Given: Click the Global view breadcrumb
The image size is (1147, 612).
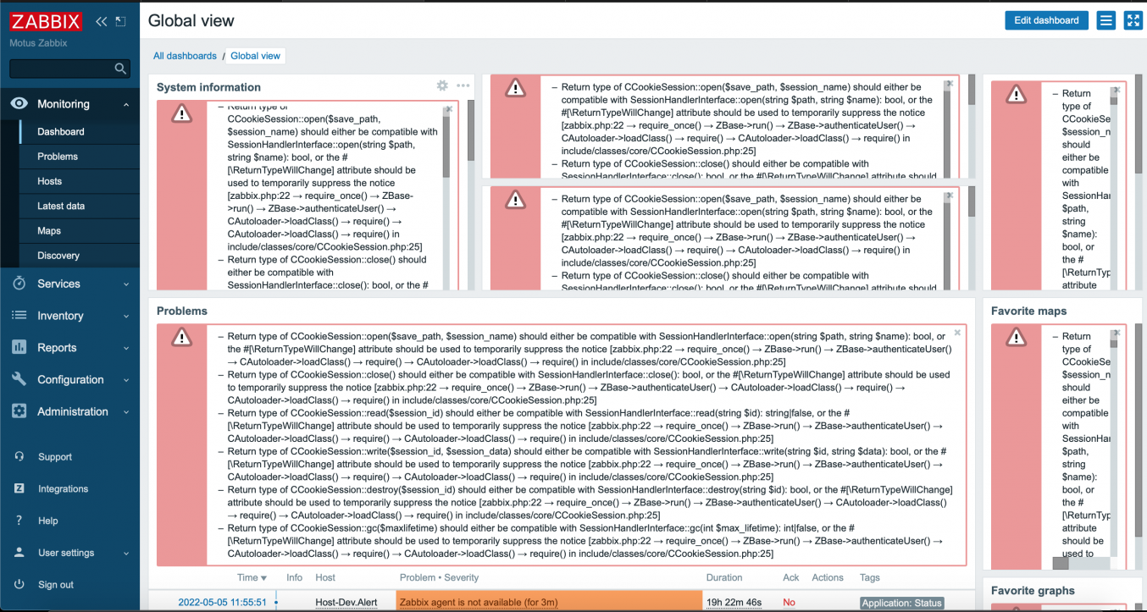Looking at the screenshot, I should pyautogui.click(x=255, y=56).
